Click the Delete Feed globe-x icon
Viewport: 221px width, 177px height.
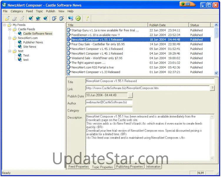(46, 18)
